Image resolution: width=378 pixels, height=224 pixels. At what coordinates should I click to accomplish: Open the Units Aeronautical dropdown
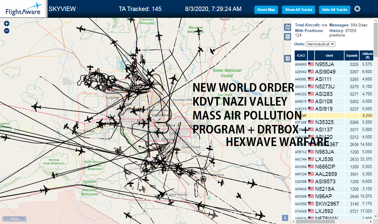click(320, 44)
